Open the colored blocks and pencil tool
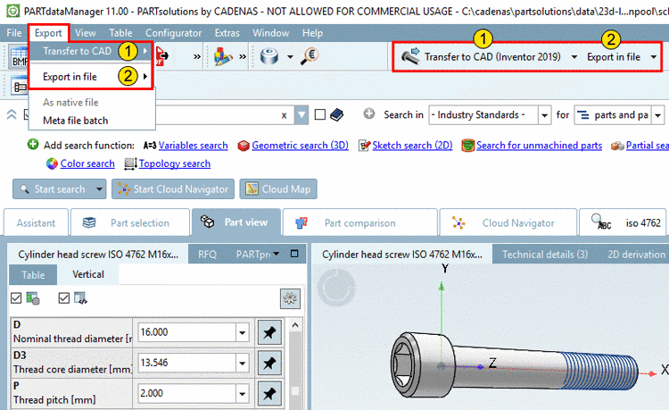The image size is (669, 410). coord(223,56)
